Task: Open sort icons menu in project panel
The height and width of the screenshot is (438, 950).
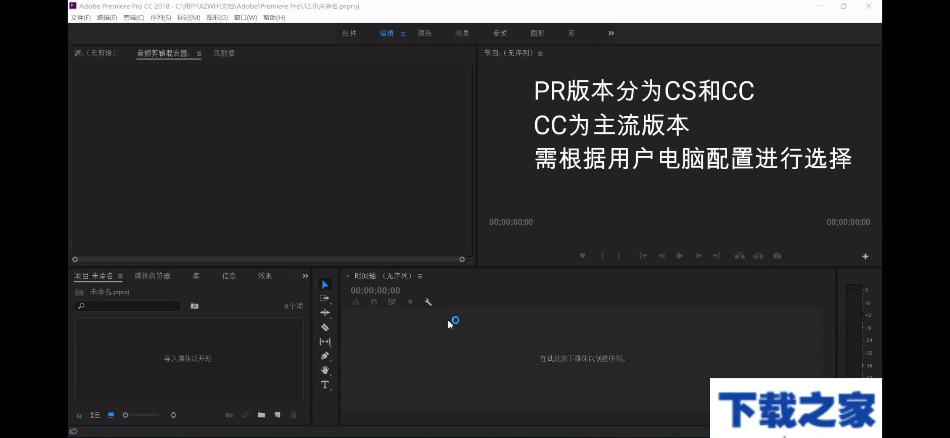Action: [x=173, y=415]
